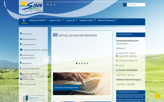The height and width of the screenshot is (102, 164).
Task: Open Impressum top link
Action: pyautogui.click(x=57, y=2)
